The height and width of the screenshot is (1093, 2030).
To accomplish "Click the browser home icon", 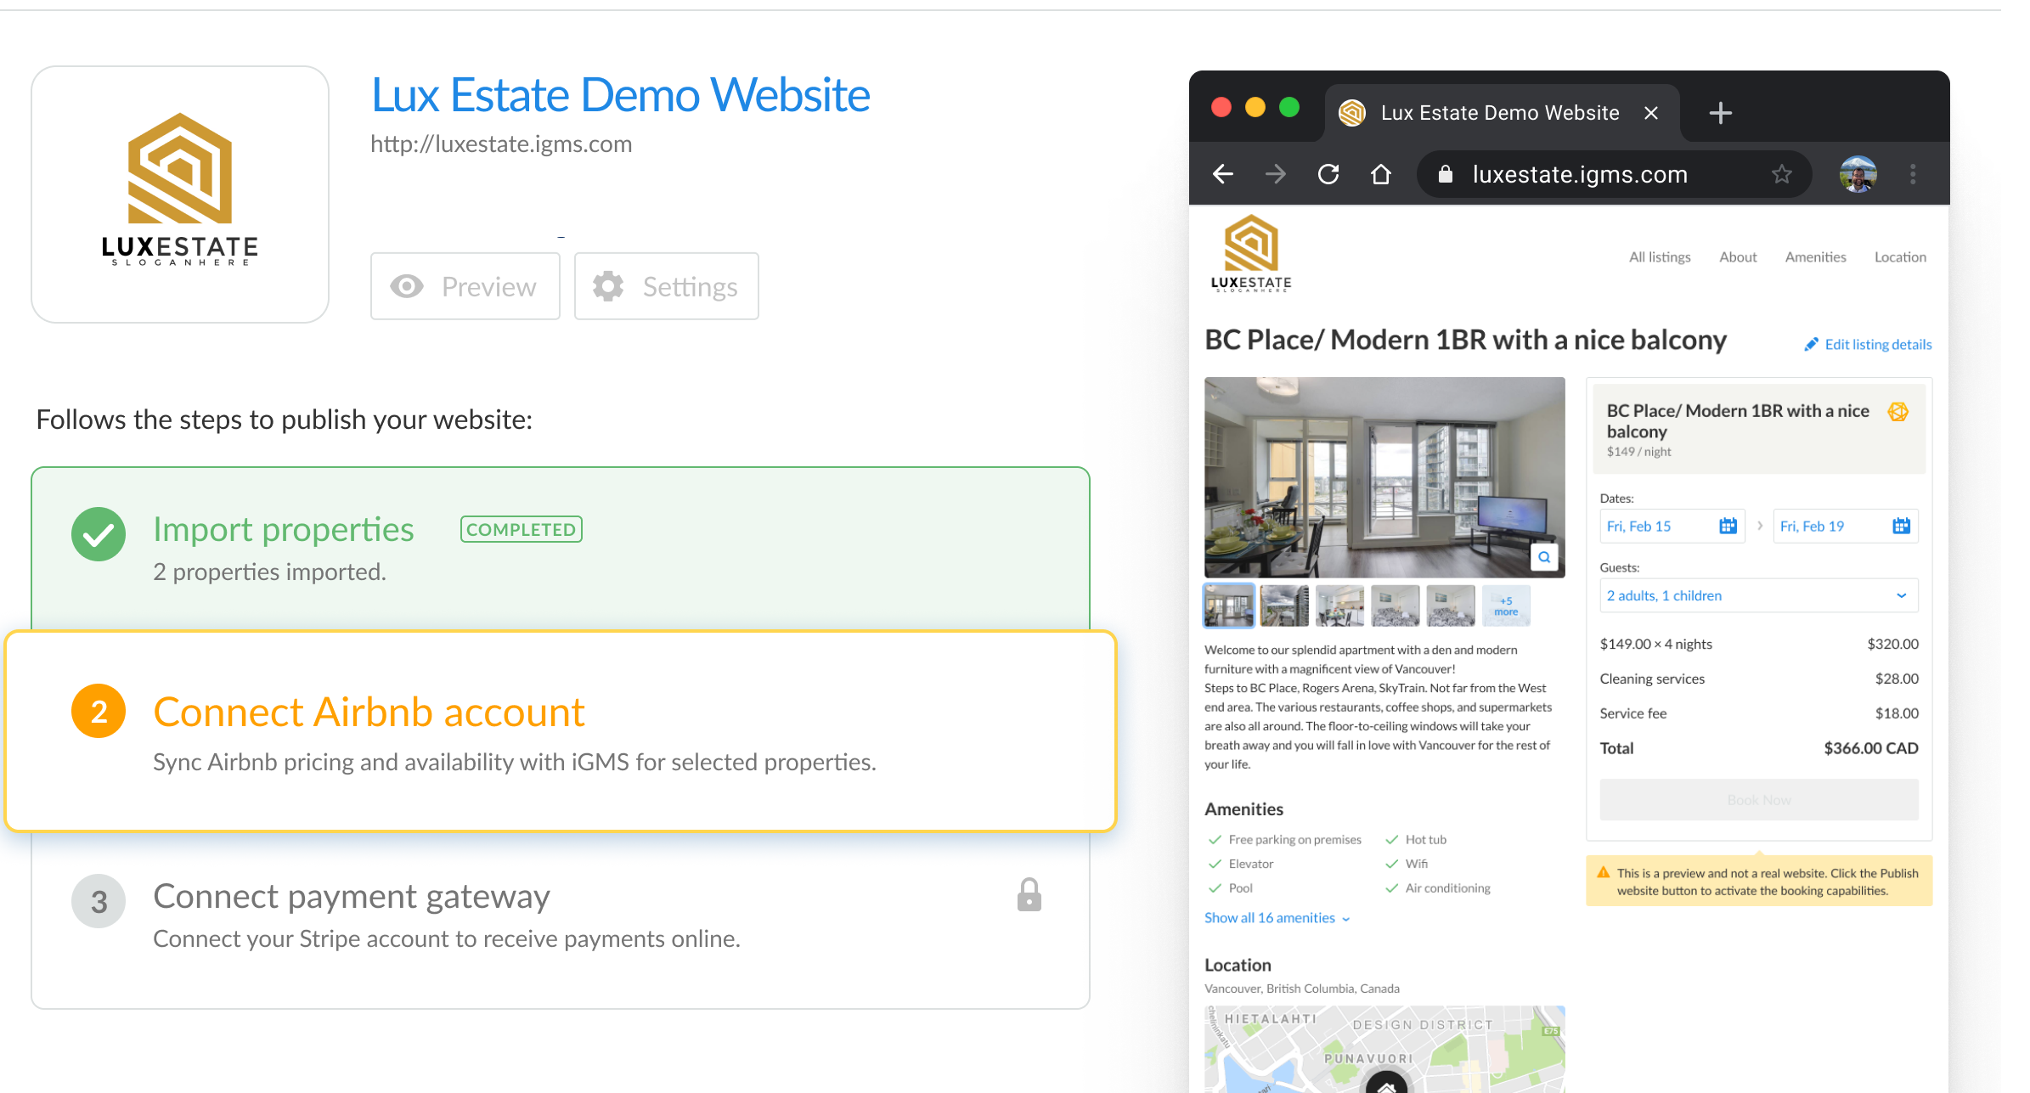I will click(1381, 174).
